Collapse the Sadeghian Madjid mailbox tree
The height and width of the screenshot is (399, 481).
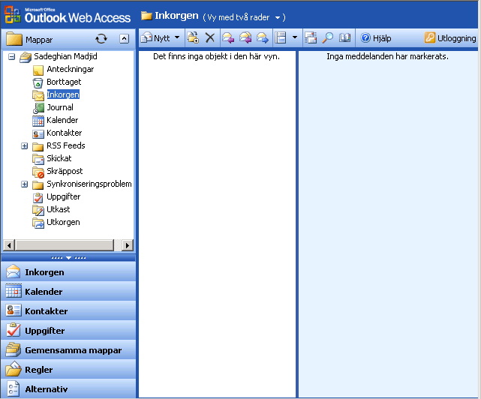pos(12,57)
